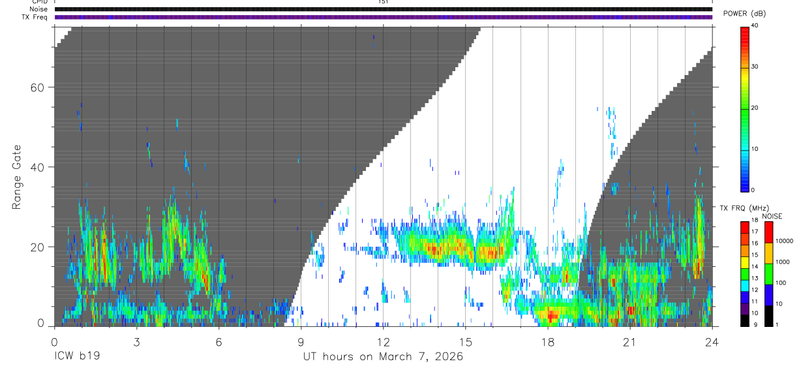Click the black Noise strip above the plot

(383, 9)
